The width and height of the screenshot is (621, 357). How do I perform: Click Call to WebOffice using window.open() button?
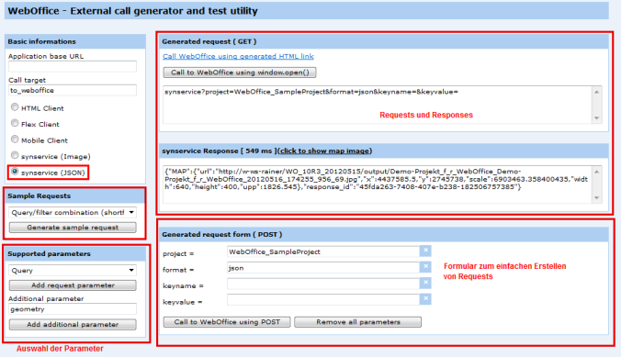(240, 73)
